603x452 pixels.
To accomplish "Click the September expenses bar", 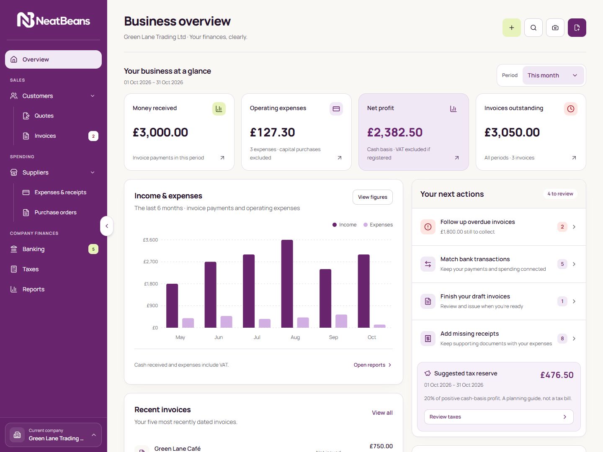I will [x=341, y=321].
